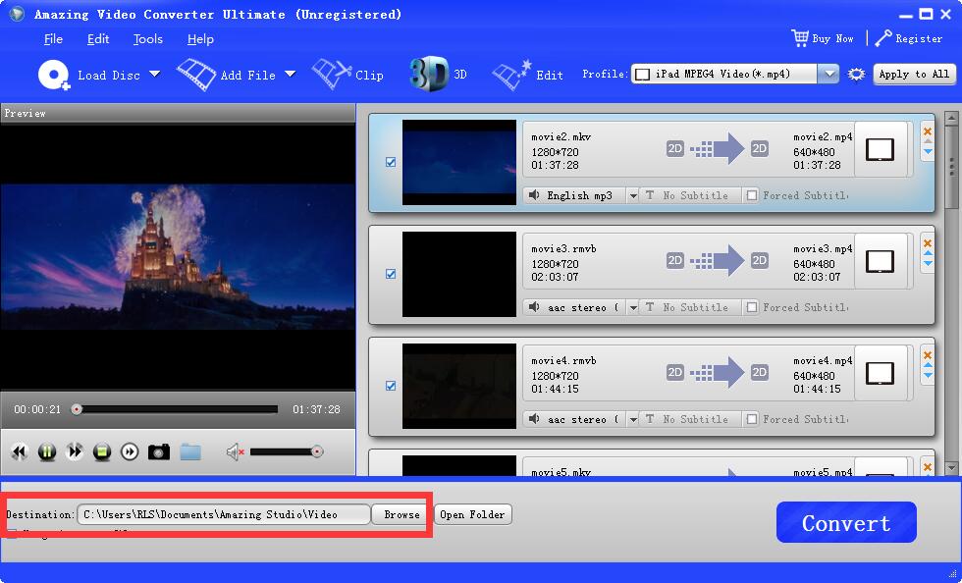Click movie3.rmvb iPad device profile icon
This screenshot has height=583, width=962.
point(880,261)
